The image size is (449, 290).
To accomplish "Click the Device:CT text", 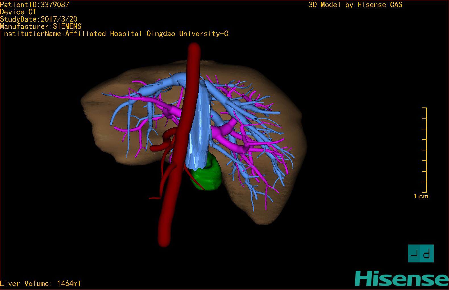I will coord(18,12).
